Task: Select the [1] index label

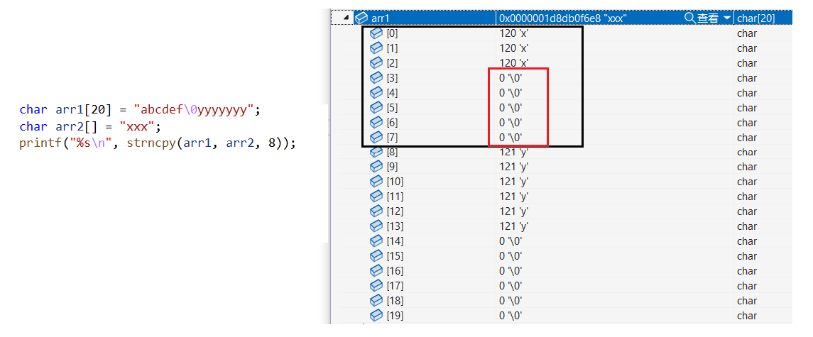Action: (x=393, y=48)
